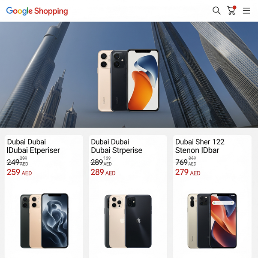Click the struck-through 769 AED price

click(x=186, y=162)
